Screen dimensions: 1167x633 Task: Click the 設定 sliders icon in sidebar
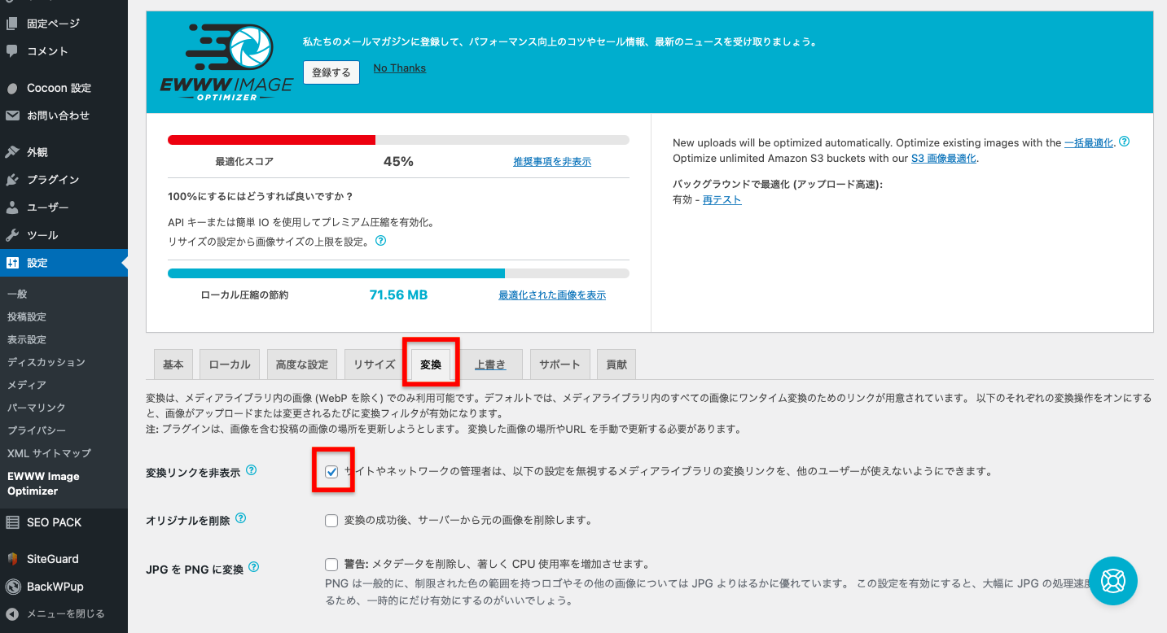click(12, 263)
